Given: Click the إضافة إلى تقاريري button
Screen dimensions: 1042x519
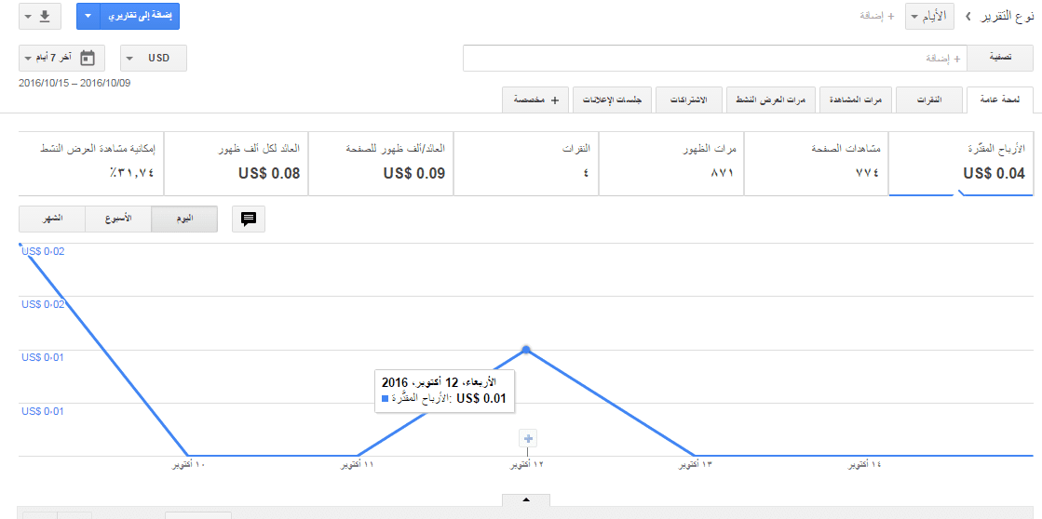Looking at the screenshot, I should click(139, 17).
